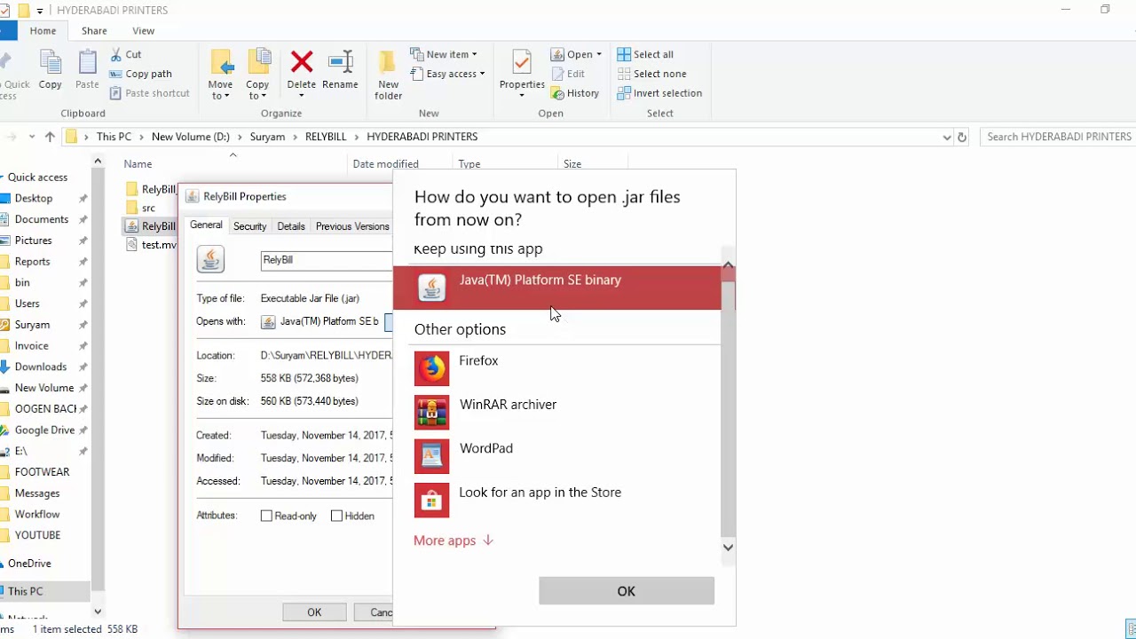Click RELYBILL in the address breadcrumb
This screenshot has height=639, width=1136.
326,137
